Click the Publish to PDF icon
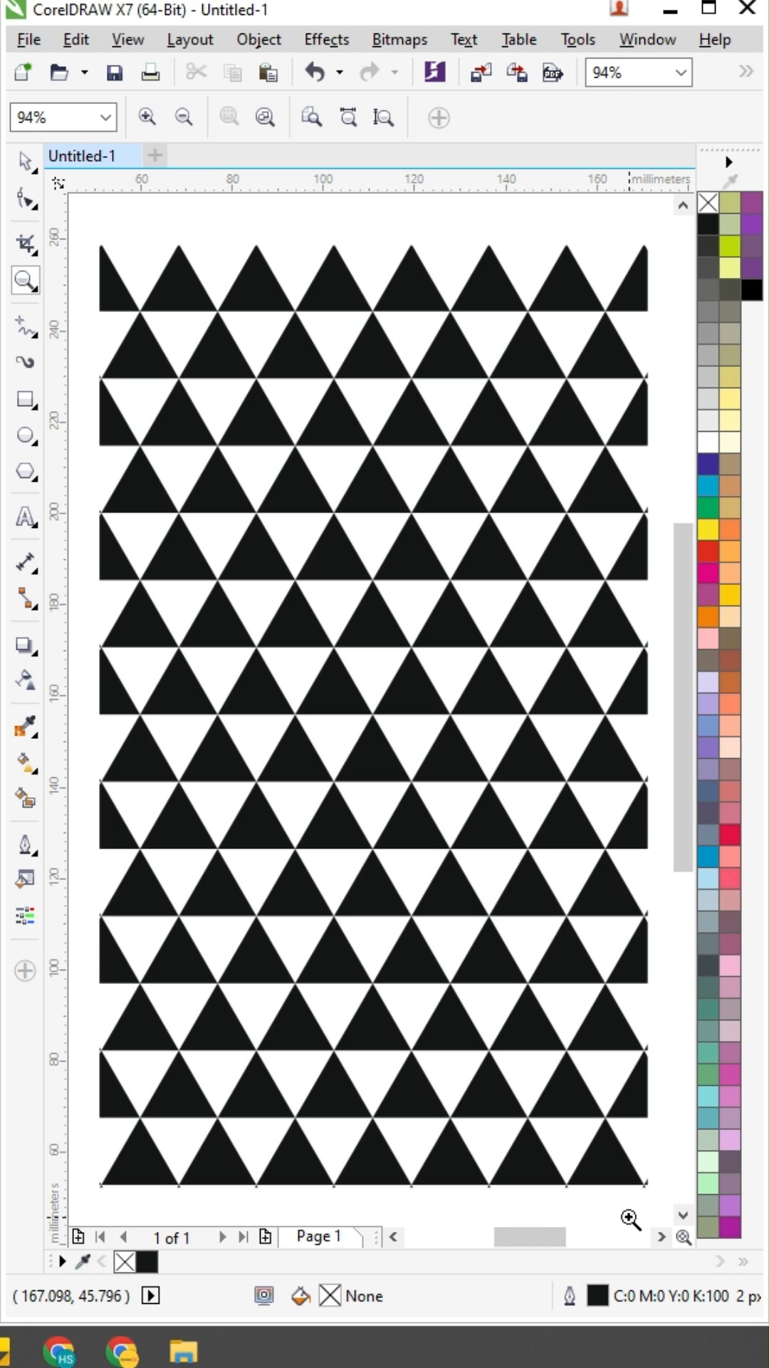Image resolution: width=769 pixels, height=1368 pixels. [553, 73]
